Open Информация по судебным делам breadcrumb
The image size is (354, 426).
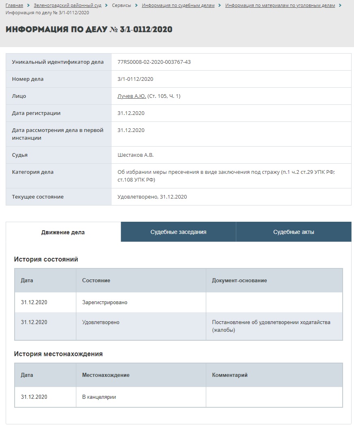coord(178,5)
